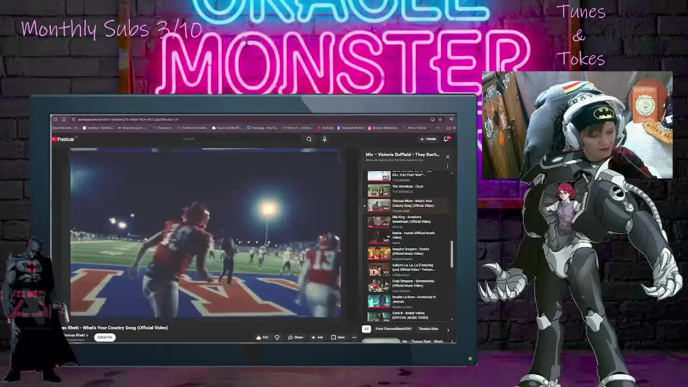Open the All Bookmarks folder
The width and height of the screenshot is (688, 387).
click(x=450, y=128)
